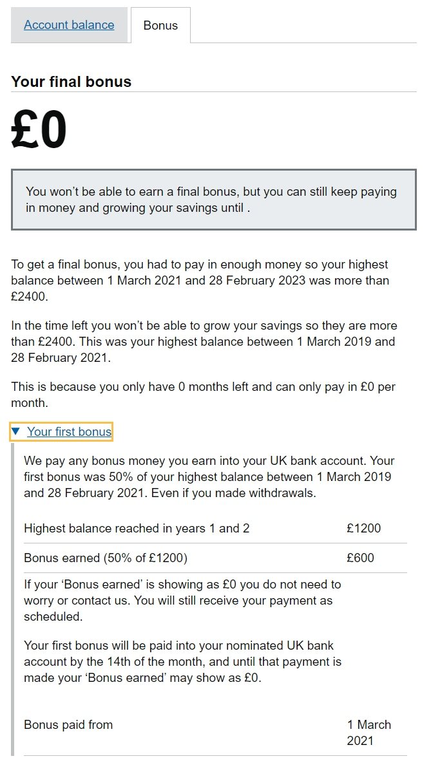Click the 'Bonus earned (50% of £1200)' label
Viewport: 431px width, 763px height.
106,558
